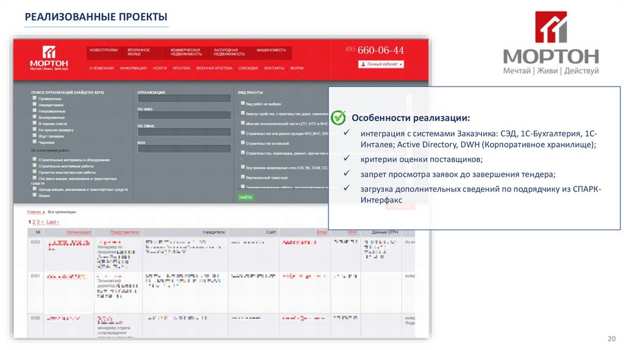Viewport: 624px width, 350px height.
Task: Click the green checkmark next to Особенности реализации
Action: point(338,118)
